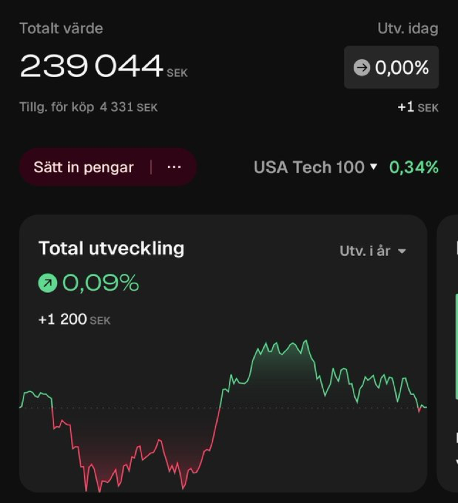The width and height of the screenshot is (458, 503).
Task: Click the 0,00% daily change box
Action: [x=391, y=67]
